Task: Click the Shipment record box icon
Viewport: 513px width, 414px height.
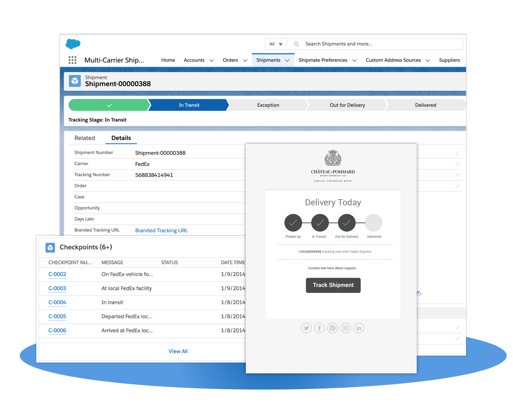Action: pyautogui.click(x=75, y=81)
